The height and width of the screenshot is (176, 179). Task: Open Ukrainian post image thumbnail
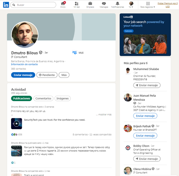click(x=16, y=151)
